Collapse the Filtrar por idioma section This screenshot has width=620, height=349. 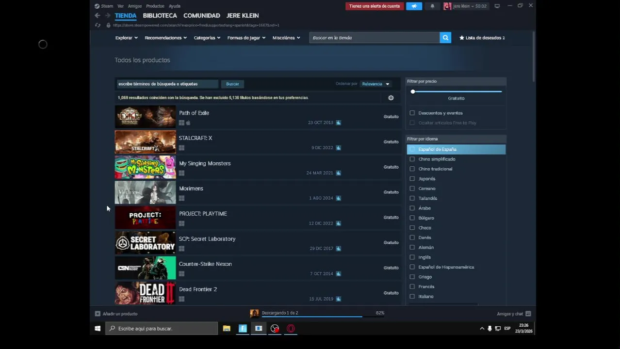[456, 139]
